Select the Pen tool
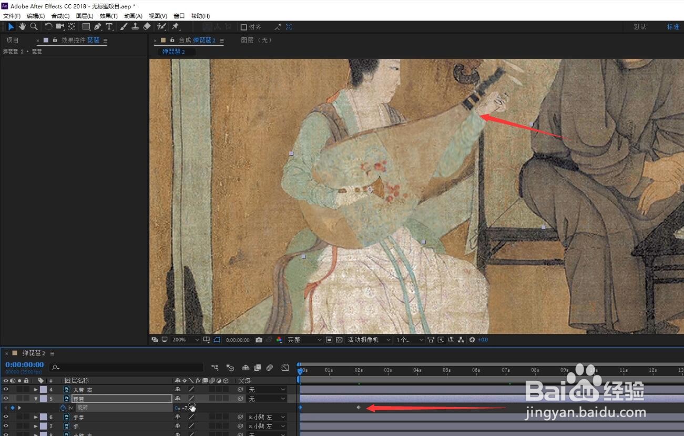The image size is (684, 436). (x=98, y=26)
